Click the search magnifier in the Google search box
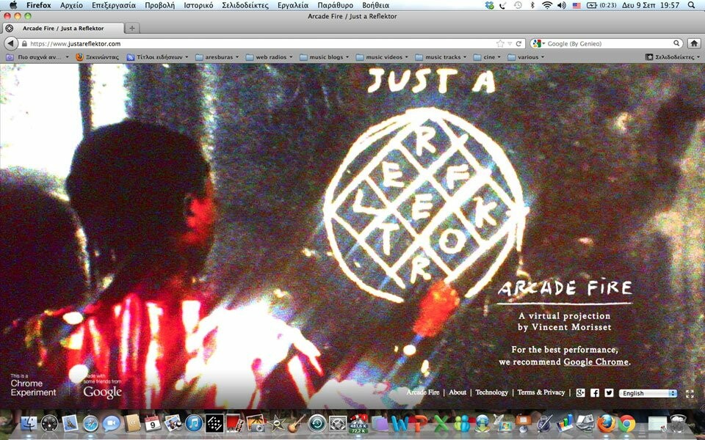Image resolution: width=705 pixels, height=440 pixels. pos(676,43)
